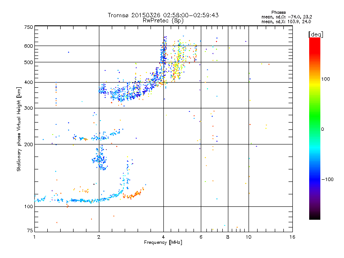Click the x-axis '4' tick label

(x=163, y=237)
